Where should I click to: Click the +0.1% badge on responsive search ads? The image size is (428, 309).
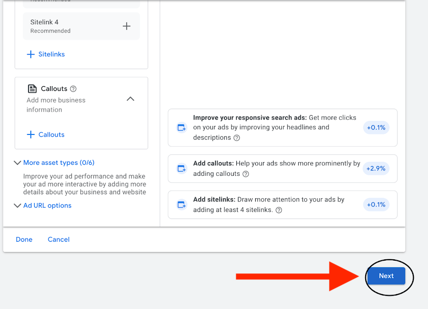pos(376,128)
